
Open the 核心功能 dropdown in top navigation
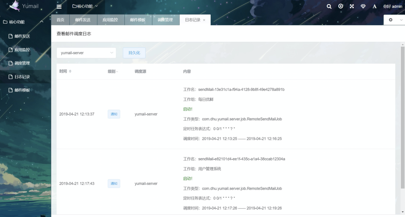tap(85, 6)
